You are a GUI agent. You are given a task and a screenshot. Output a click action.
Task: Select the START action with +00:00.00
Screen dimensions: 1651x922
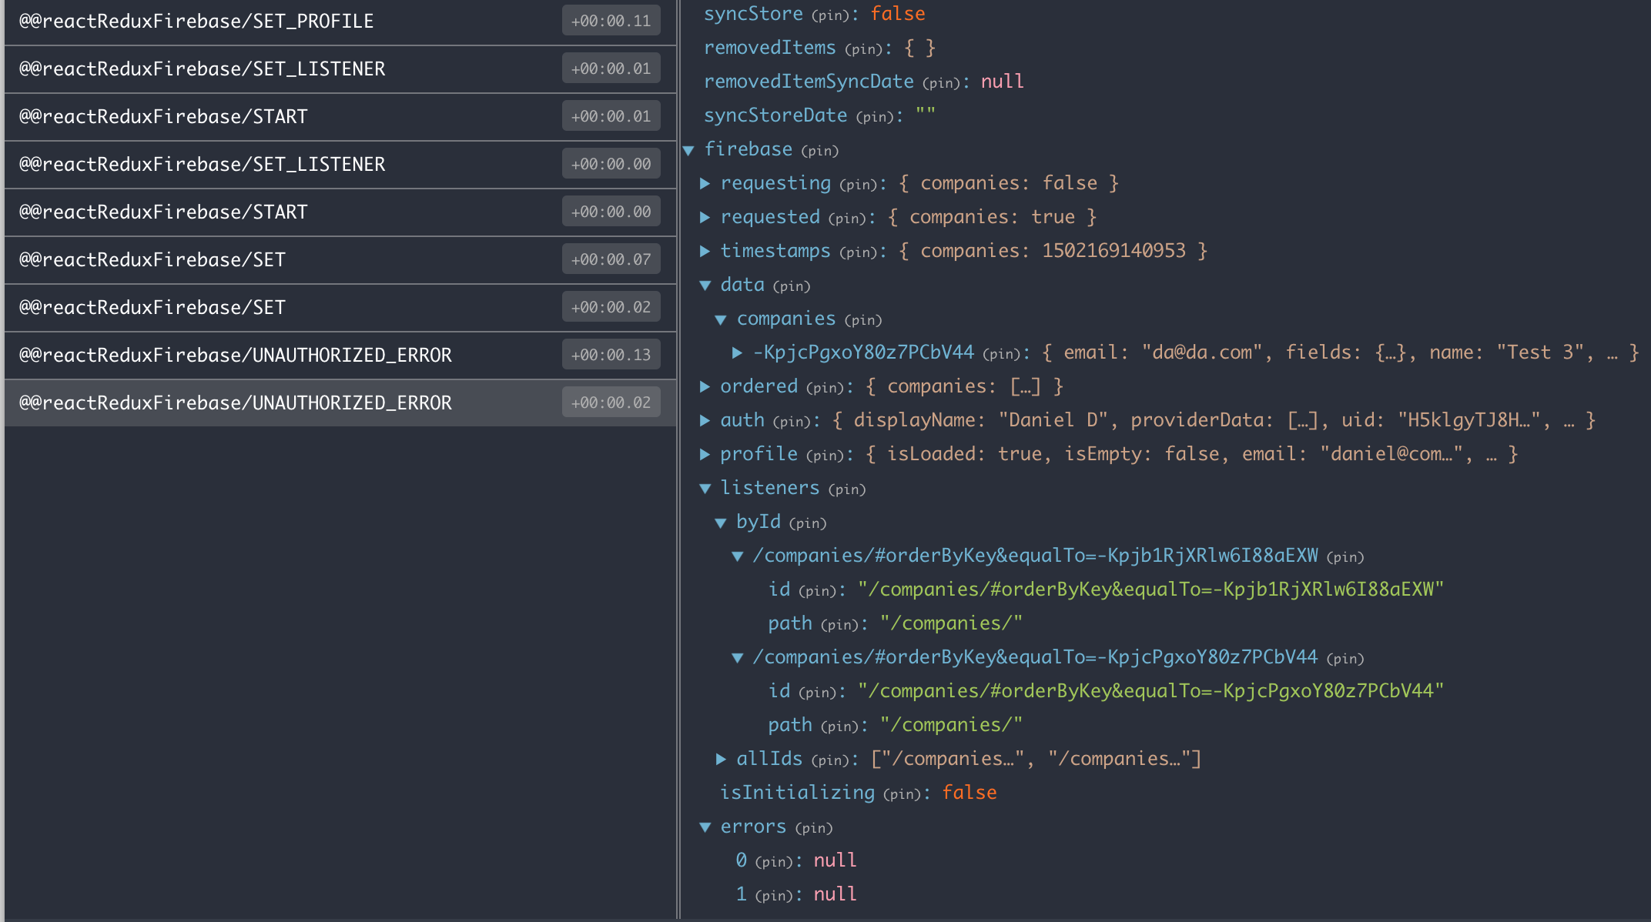[x=340, y=212]
